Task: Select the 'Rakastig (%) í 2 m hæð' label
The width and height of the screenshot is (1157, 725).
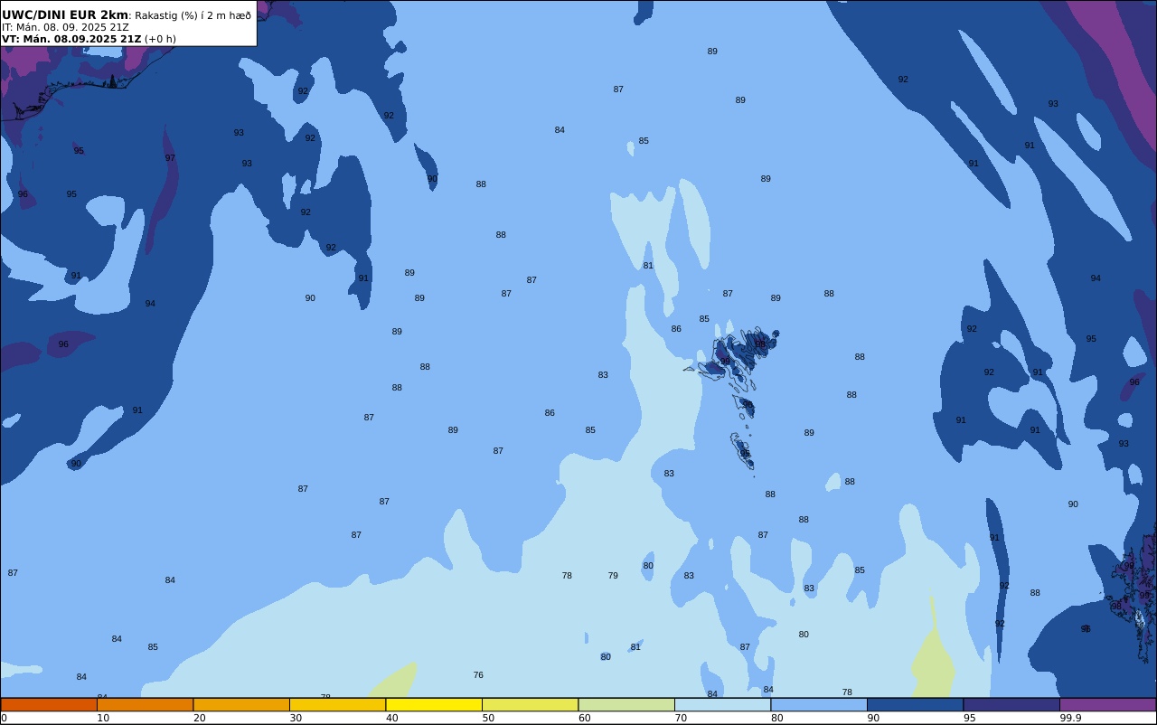Action: point(193,15)
